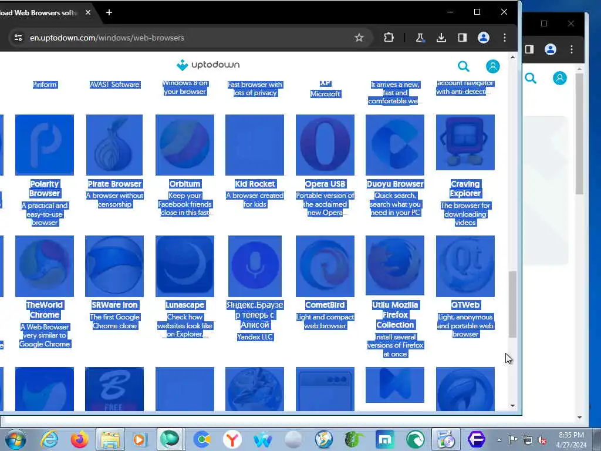Open the Windows Start button
This screenshot has height=451, width=601.
(x=16, y=439)
